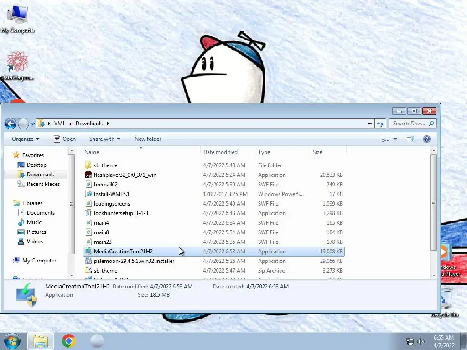This screenshot has width=467, height=350.
Task: Click Recent Places in navigation pane
Action: tap(43, 184)
